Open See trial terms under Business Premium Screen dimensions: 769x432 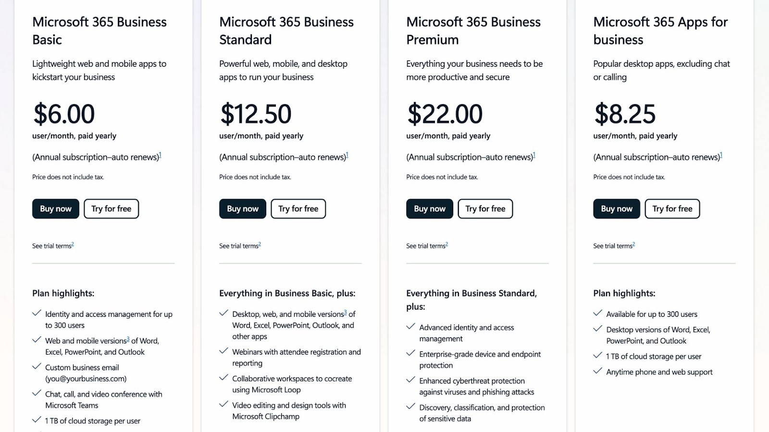pos(425,245)
